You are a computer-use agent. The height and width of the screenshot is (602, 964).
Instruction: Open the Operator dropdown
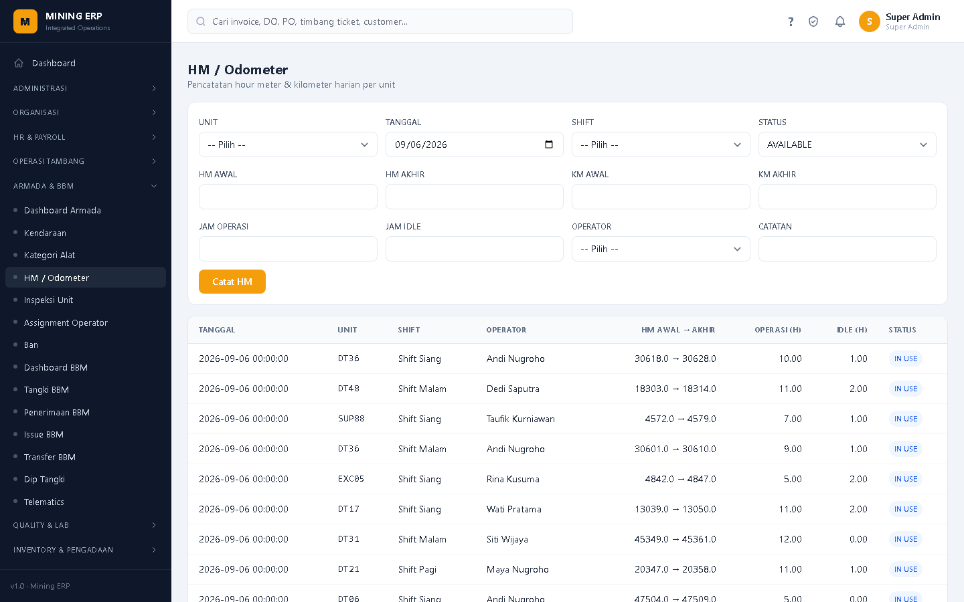661,249
